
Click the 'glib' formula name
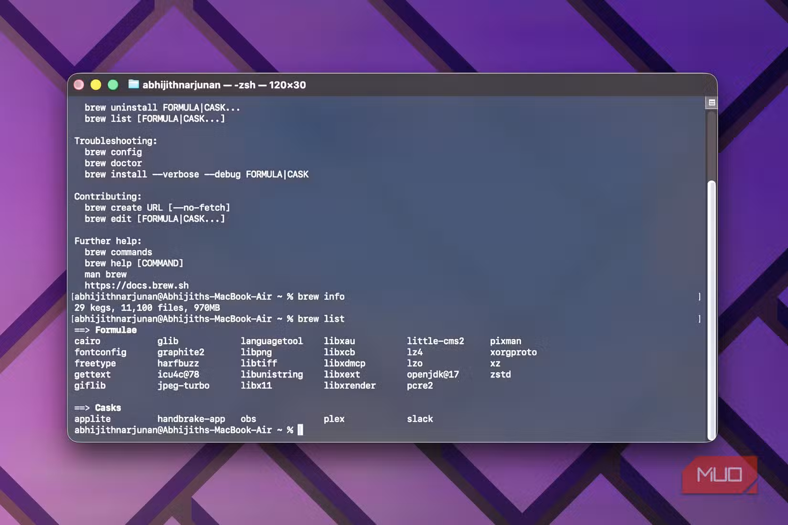click(x=168, y=341)
